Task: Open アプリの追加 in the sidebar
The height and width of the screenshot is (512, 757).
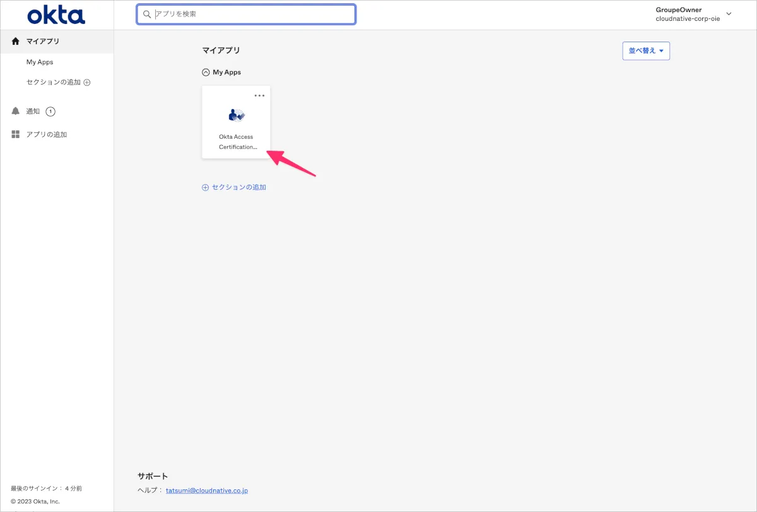Action: click(x=47, y=134)
